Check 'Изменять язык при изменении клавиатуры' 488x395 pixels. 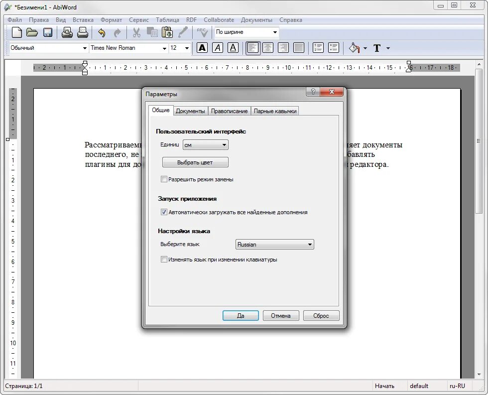(164, 259)
